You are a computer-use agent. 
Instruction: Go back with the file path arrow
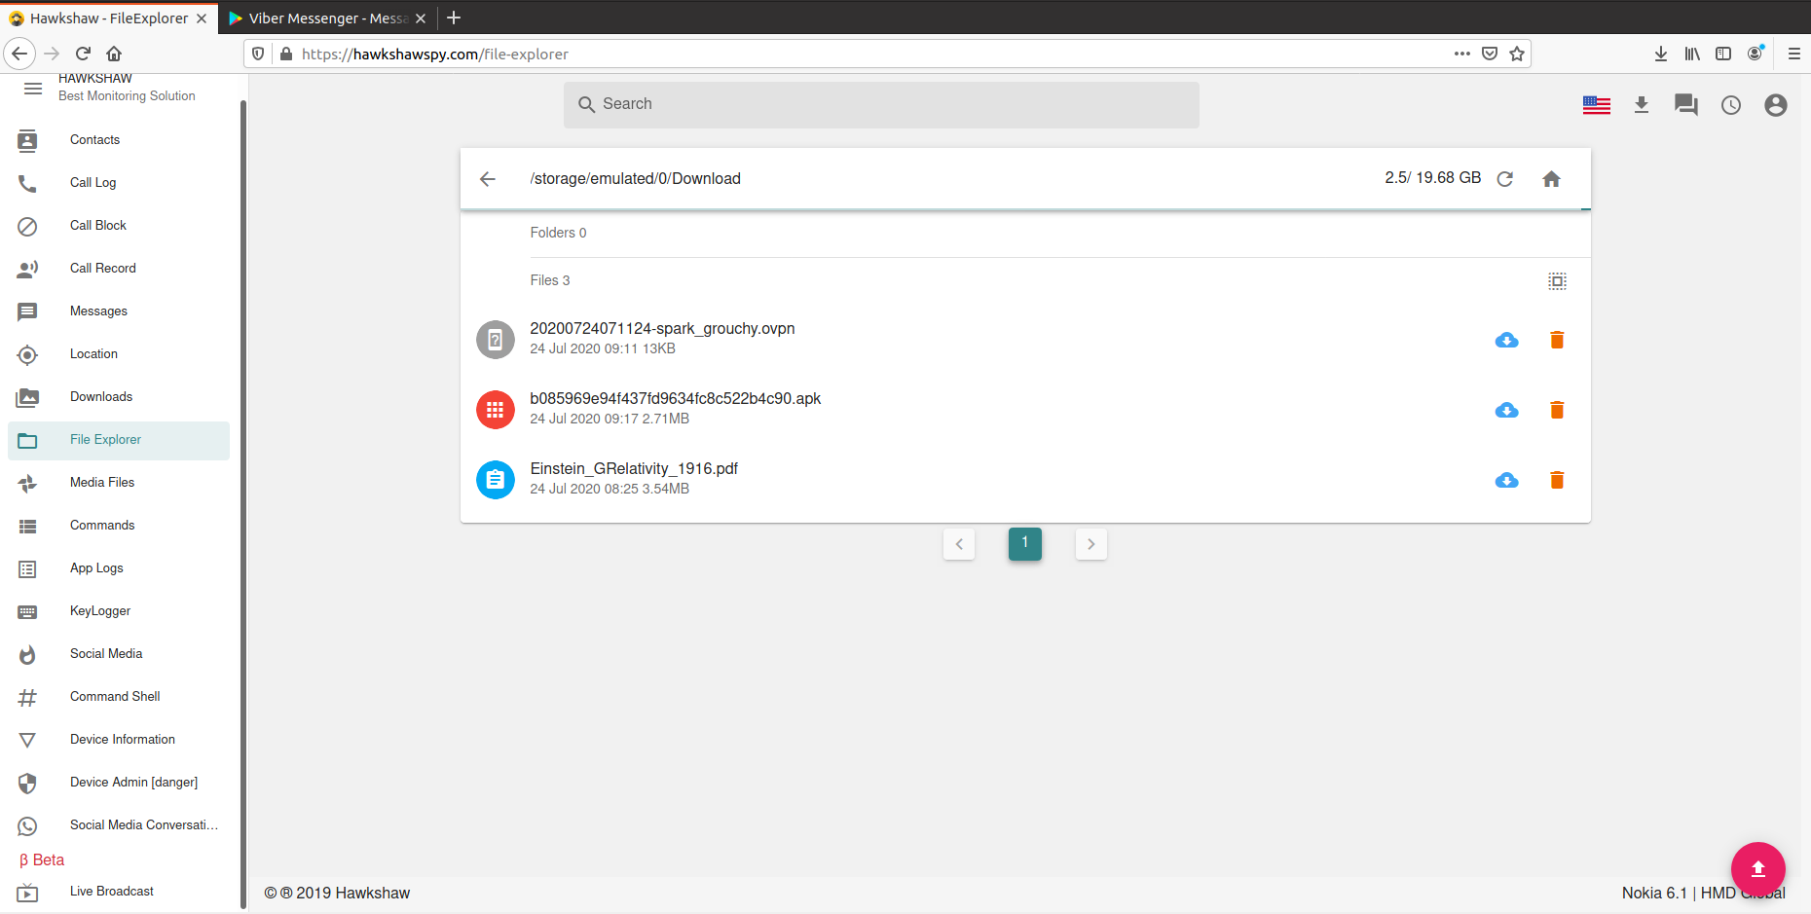coord(488,179)
